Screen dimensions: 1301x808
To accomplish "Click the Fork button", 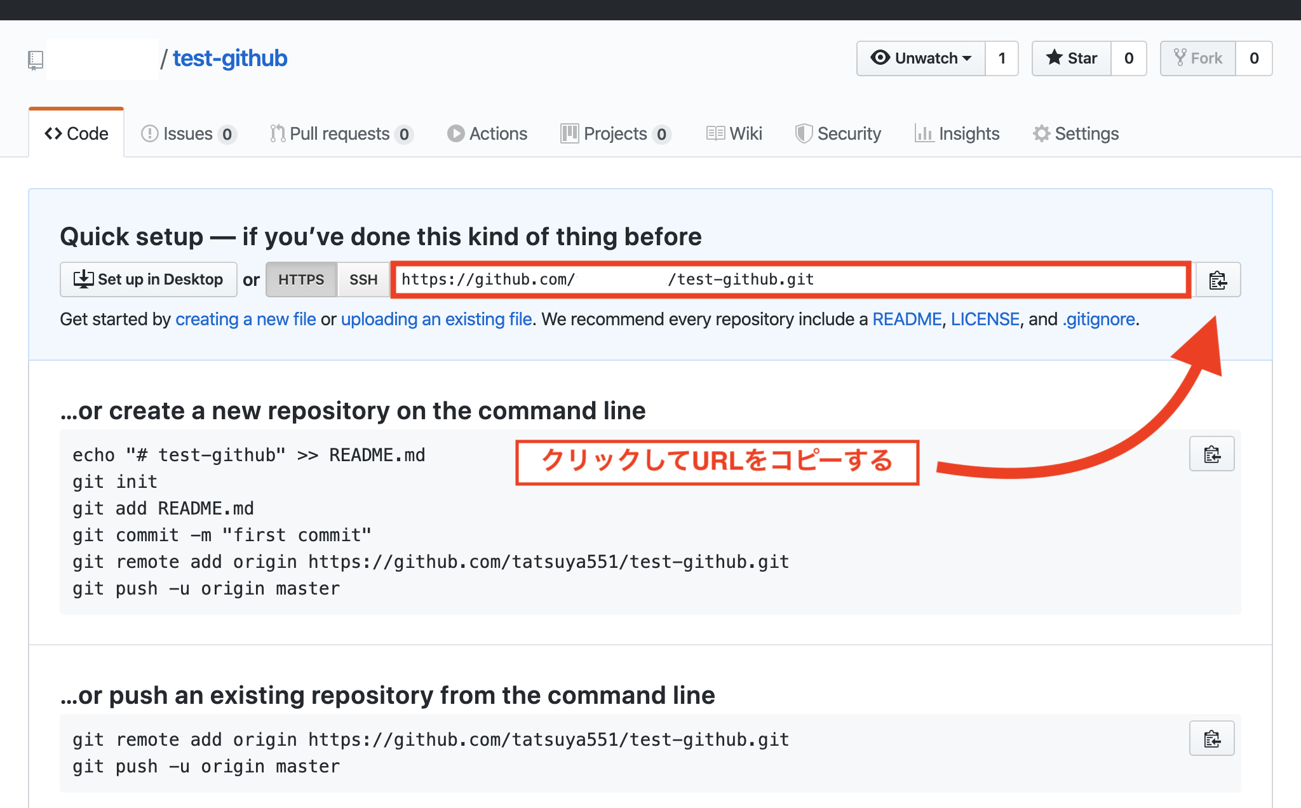I will 1197,58.
